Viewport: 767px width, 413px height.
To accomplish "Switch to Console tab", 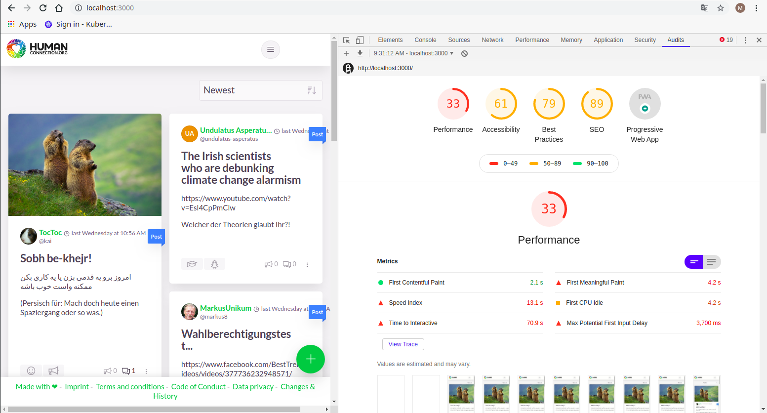I will 425,40.
